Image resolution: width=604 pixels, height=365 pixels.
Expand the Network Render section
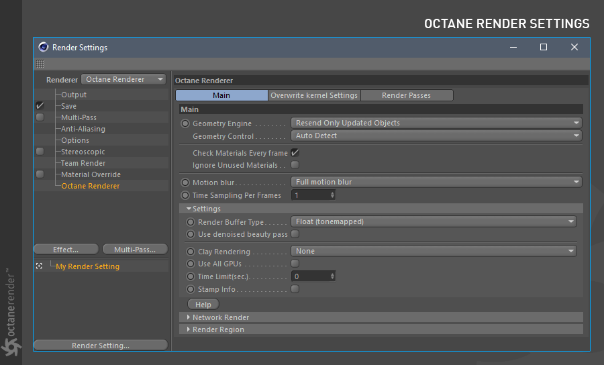click(x=189, y=317)
